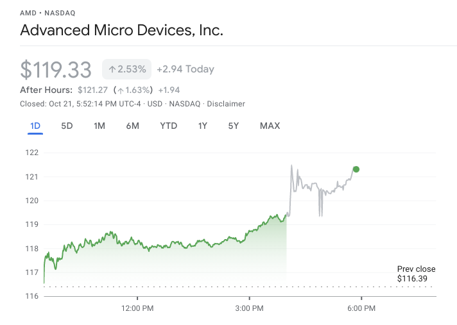View the 1Y chart range
This screenshot has height=325, width=457.
tap(203, 126)
